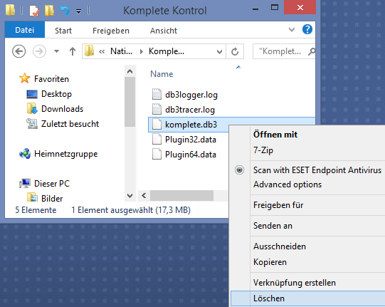Viewport: 385px width, 307px height.
Task: Select the Plugin32.data file
Action: click(x=191, y=140)
